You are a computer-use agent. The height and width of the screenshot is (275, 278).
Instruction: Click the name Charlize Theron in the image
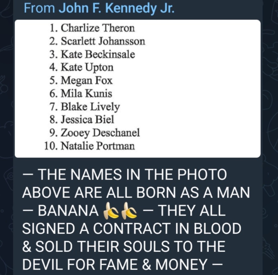click(x=98, y=28)
